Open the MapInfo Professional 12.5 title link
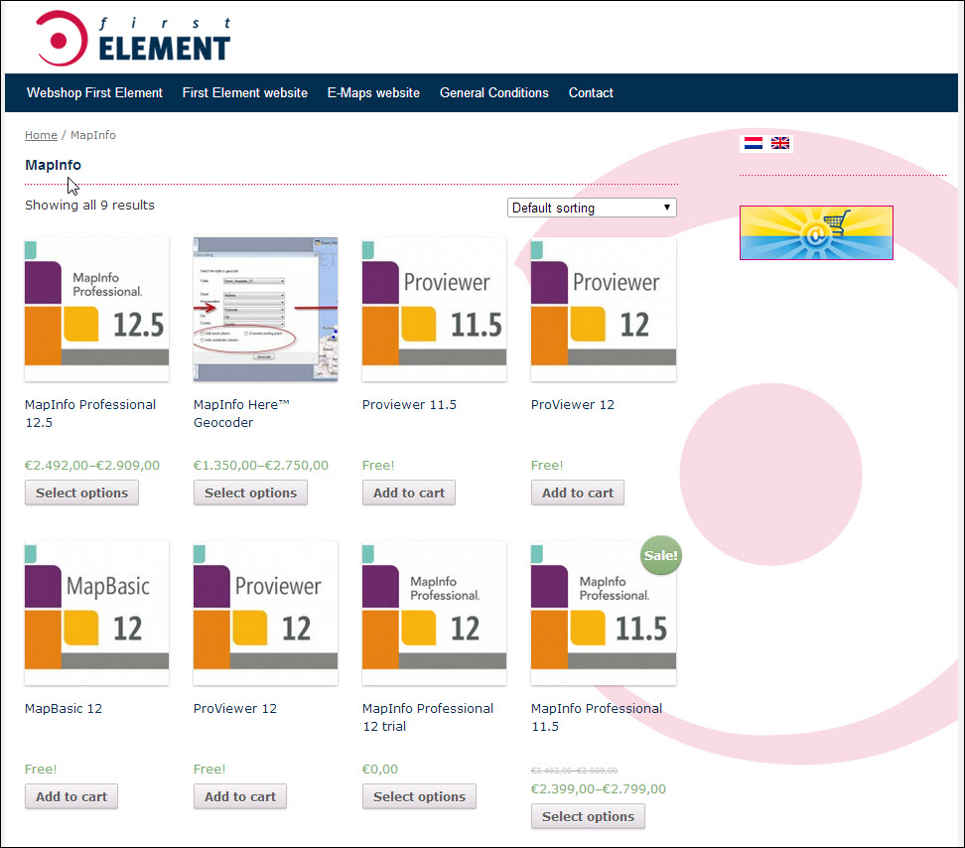This screenshot has width=965, height=848. (90, 413)
